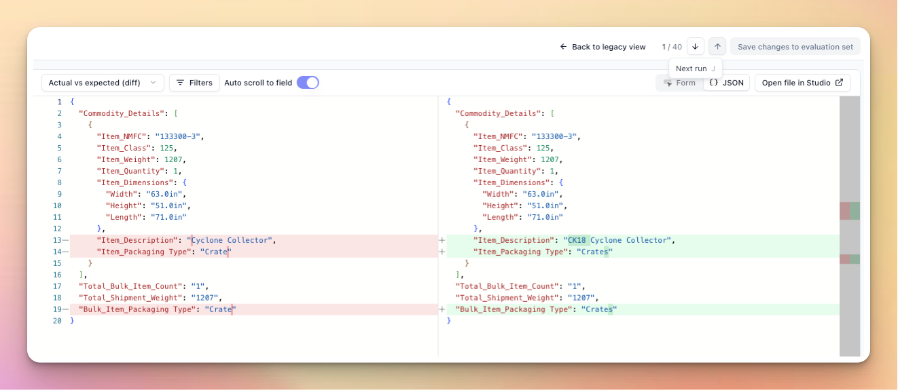Click plus icon beside expected Item_Packaging Type line

pos(442,252)
